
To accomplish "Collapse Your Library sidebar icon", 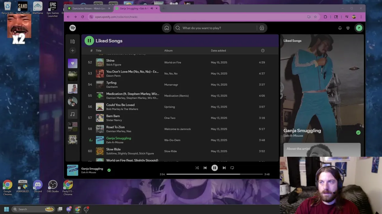I will 73,41.
